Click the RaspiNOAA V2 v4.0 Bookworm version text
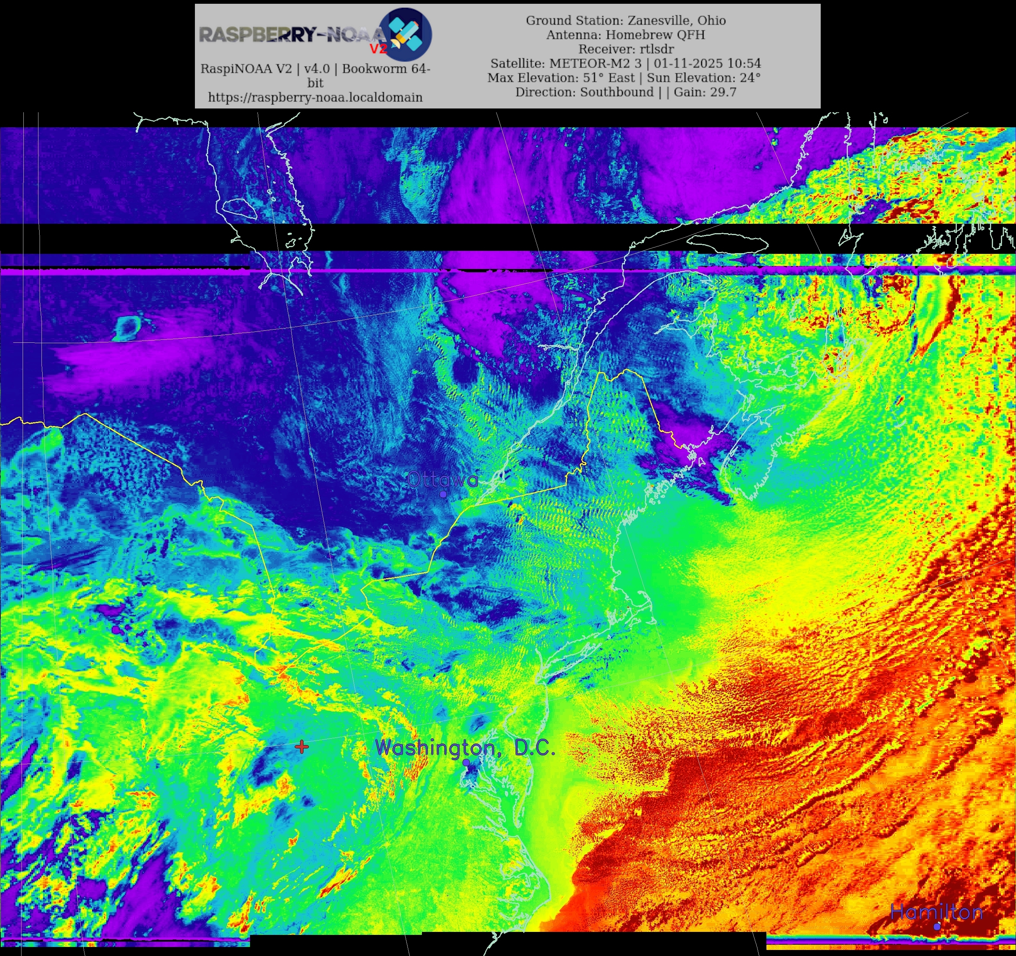The width and height of the screenshot is (1016, 956). (x=315, y=69)
